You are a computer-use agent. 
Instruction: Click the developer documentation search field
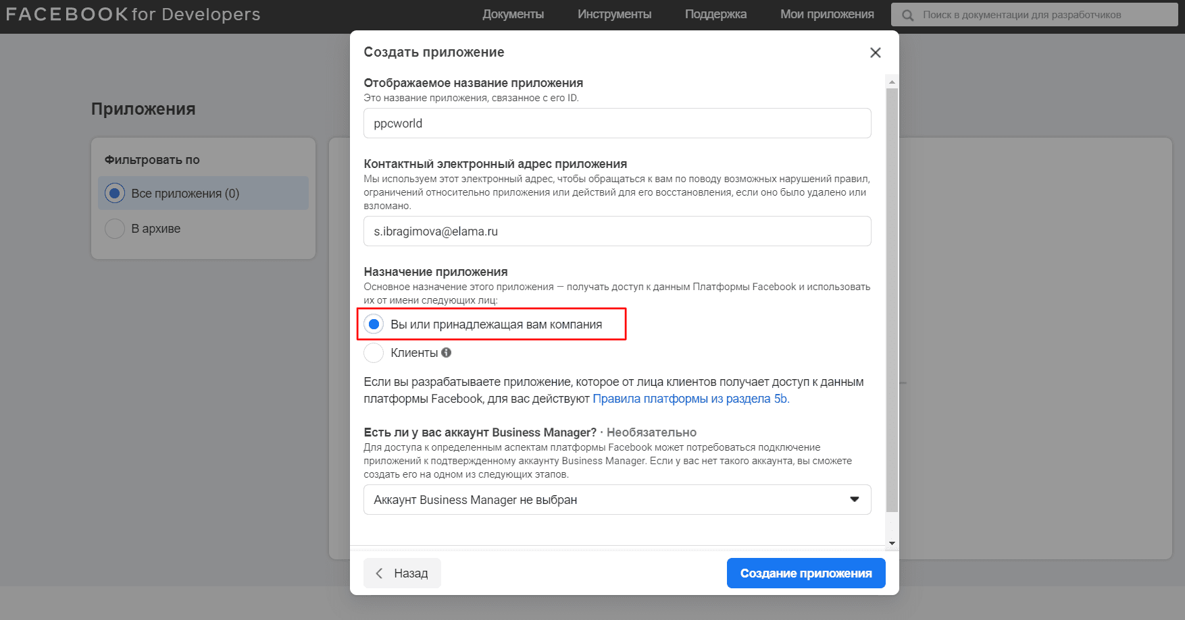pyautogui.click(x=1034, y=15)
